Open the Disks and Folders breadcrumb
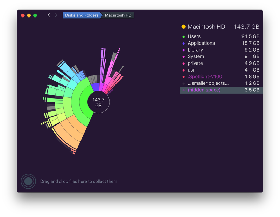The height and width of the screenshot is (217, 280). pos(82,15)
